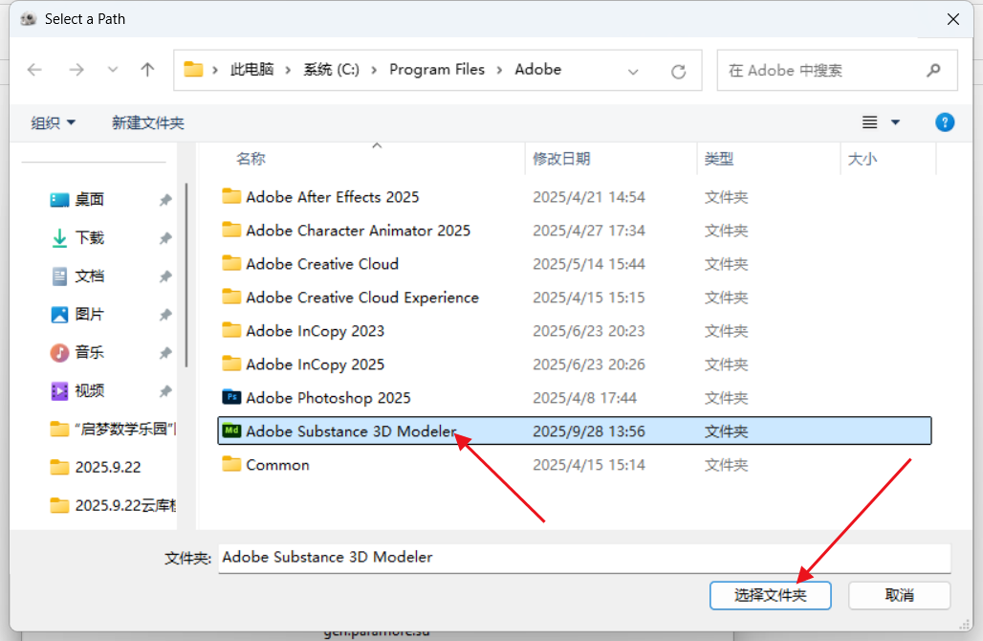Open 音乐 in the sidebar

[90, 352]
